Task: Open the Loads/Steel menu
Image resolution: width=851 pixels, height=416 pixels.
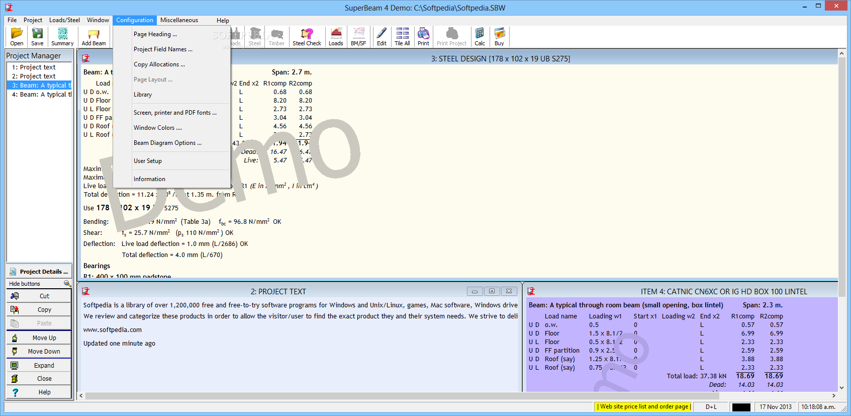Action: click(64, 20)
